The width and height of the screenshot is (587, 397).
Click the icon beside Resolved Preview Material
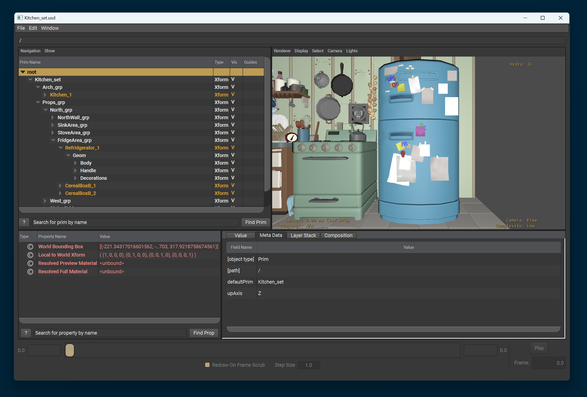[x=30, y=263]
